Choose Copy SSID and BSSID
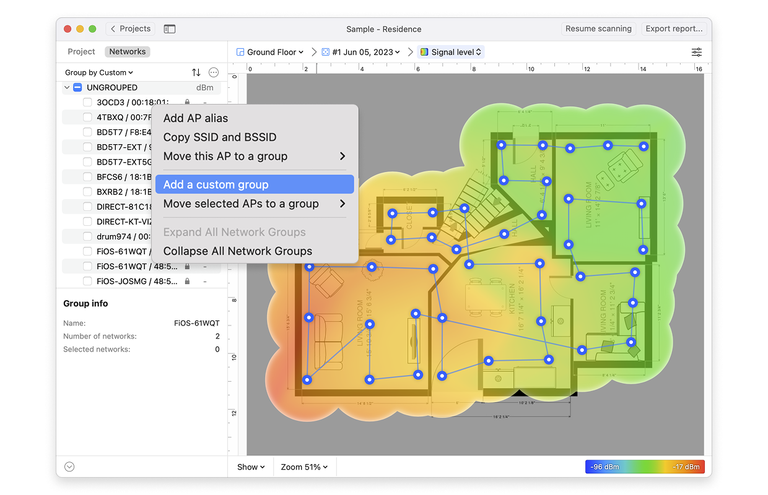Viewport: 768px width, 495px height. click(x=255, y=137)
